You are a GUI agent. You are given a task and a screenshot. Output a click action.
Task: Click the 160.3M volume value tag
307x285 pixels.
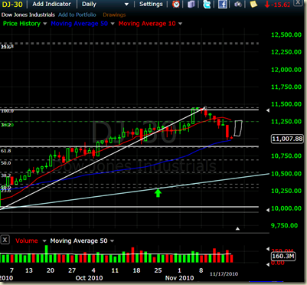283,256
